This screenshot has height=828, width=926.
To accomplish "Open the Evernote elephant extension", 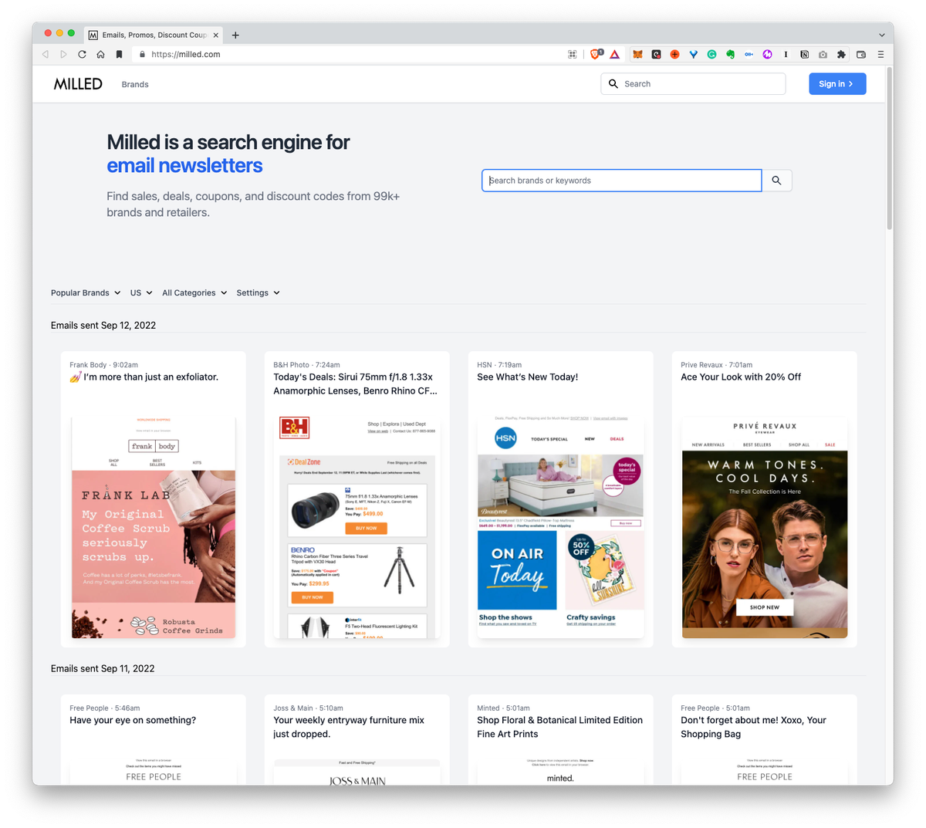I will tap(730, 55).
